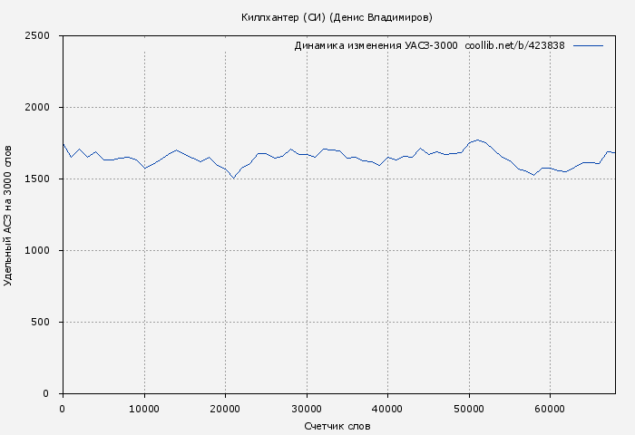Viewport: 635px width, 435px height.
Task: Click the y-axis label "Удельный АСЗ на 3000 слов"
Action: pos(9,215)
